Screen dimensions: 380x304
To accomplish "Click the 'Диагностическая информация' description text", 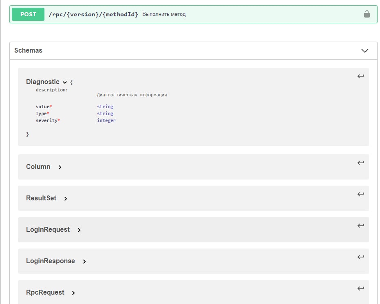I will (132, 95).
